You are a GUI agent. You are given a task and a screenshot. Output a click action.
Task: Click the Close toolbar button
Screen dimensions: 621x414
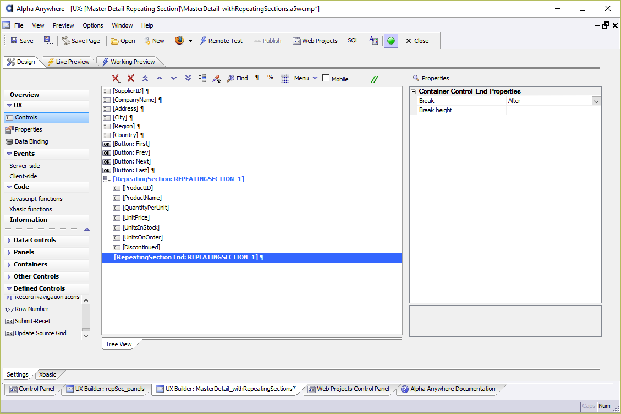point(417,41)
